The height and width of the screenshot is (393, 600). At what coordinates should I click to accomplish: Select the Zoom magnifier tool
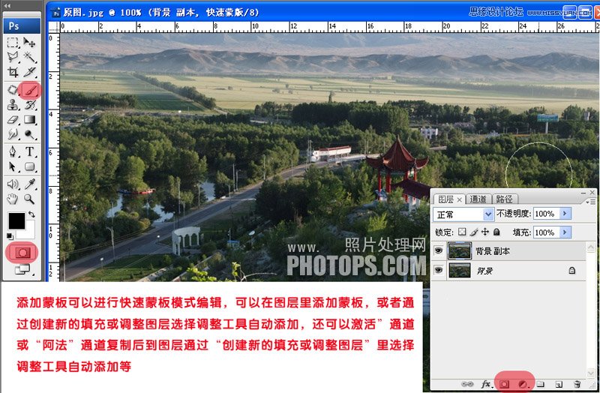coord(29,199)
